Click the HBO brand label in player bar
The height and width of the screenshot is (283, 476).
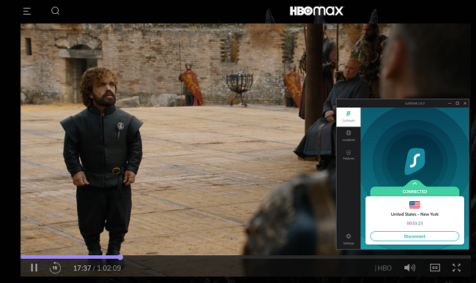click(383, 268)
